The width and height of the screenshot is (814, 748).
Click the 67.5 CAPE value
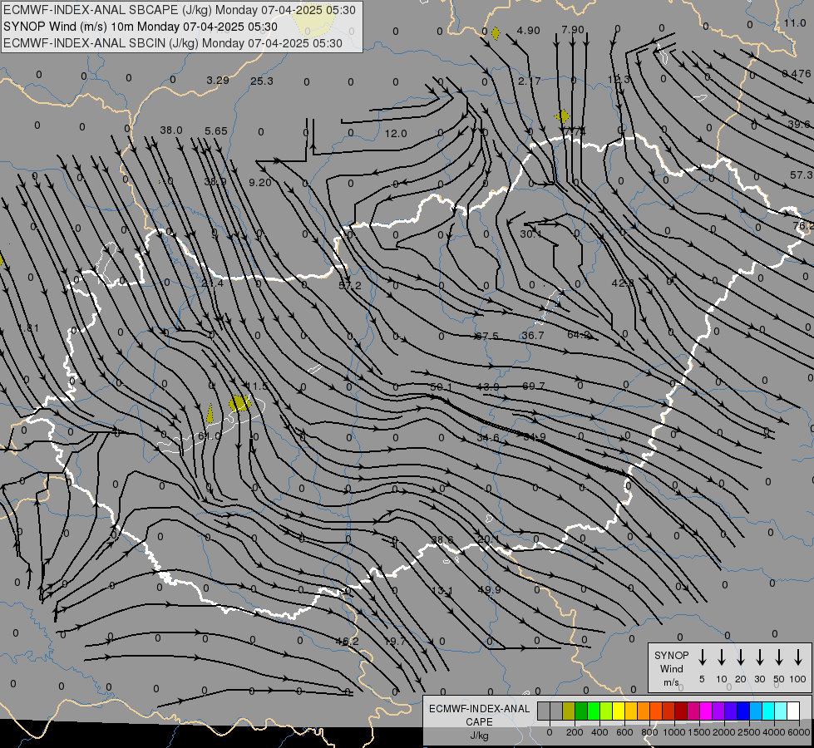(x=487, y=336)
